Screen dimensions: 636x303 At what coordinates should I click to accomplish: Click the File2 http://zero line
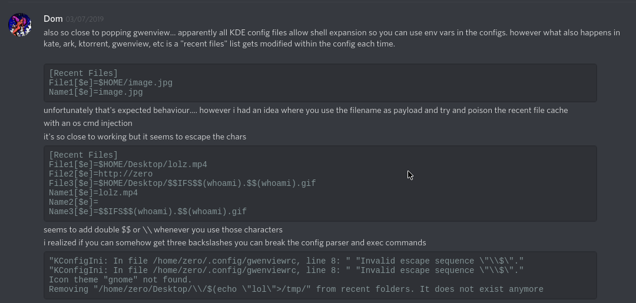[x=101, y=174]
